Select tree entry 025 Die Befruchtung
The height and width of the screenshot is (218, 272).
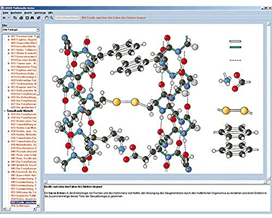(x=24, y=97)
